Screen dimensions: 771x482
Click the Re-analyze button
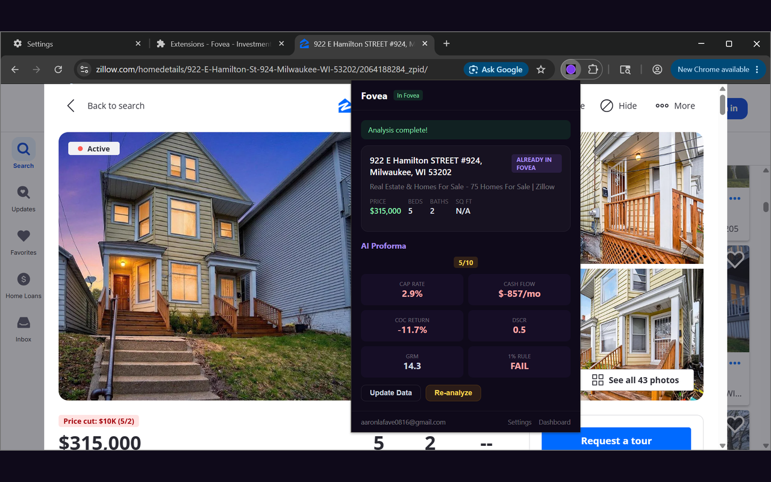pos(453,393)
